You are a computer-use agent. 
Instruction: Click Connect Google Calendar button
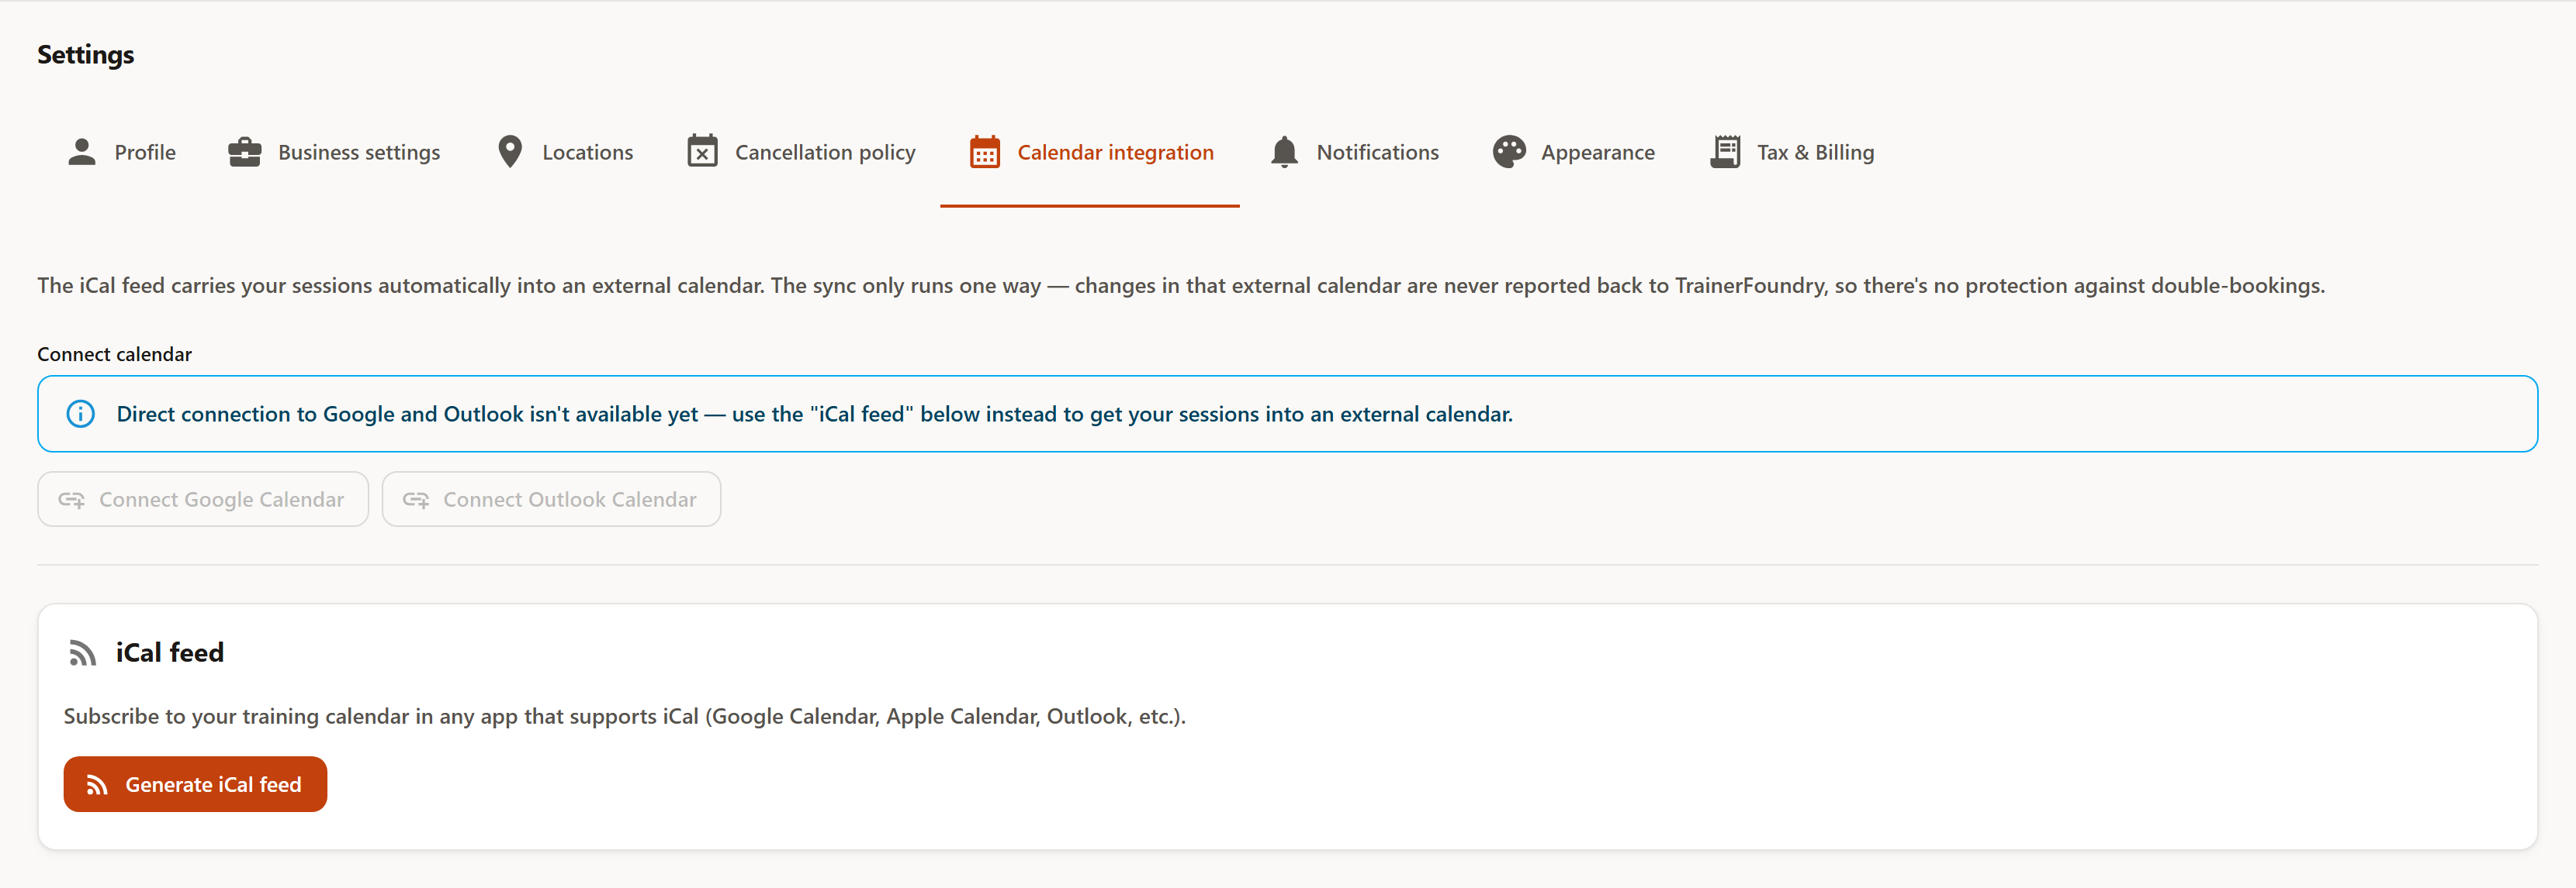203,500
